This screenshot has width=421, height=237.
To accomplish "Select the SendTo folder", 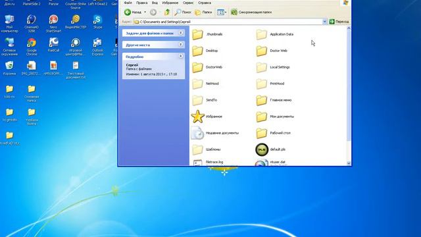I will (205, 100).
